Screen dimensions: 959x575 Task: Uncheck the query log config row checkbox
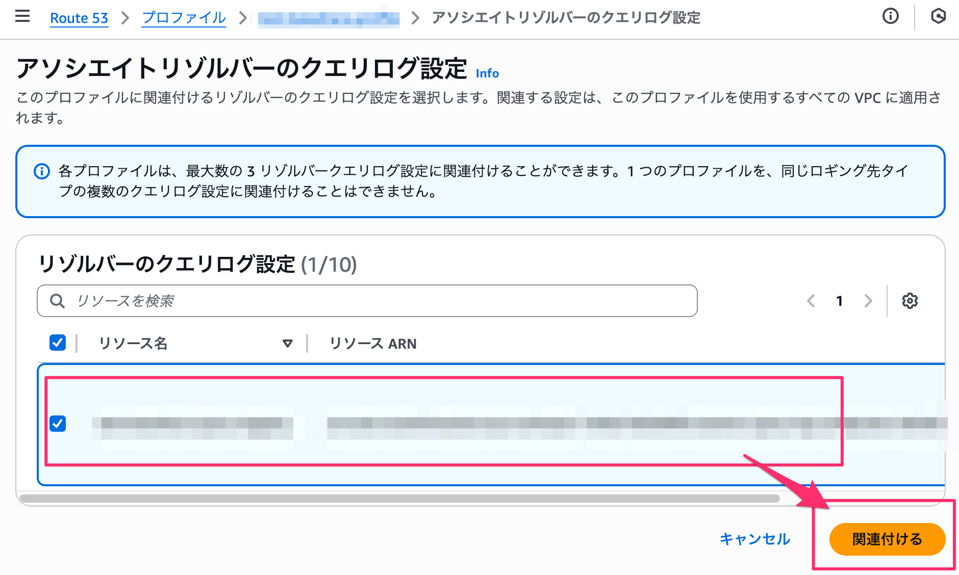pyautogui.click(x=58, y=424)
